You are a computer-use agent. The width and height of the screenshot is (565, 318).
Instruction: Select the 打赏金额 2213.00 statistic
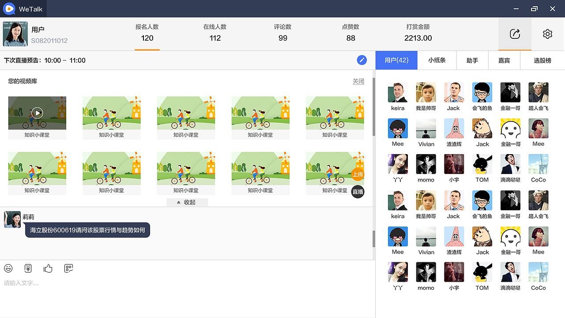(x=418, y=33)
